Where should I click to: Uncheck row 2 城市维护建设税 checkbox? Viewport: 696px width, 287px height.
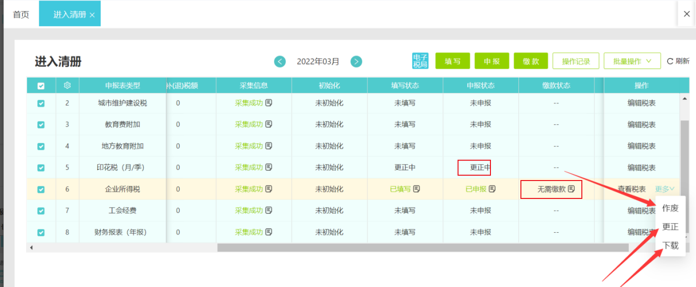41,103
